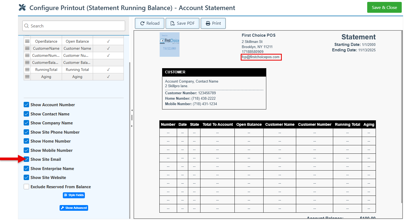Image resolution: width=405 pixels, height=220 pixels.
Task: Enable Exclude Reserved From Balance
Action: (x=26, y=187)
